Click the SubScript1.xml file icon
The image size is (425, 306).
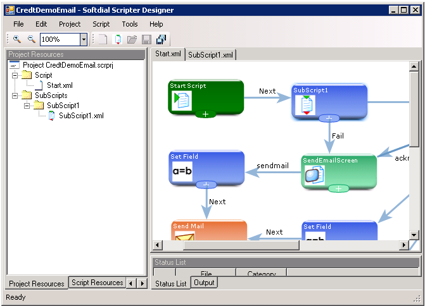tap(51, 116)
